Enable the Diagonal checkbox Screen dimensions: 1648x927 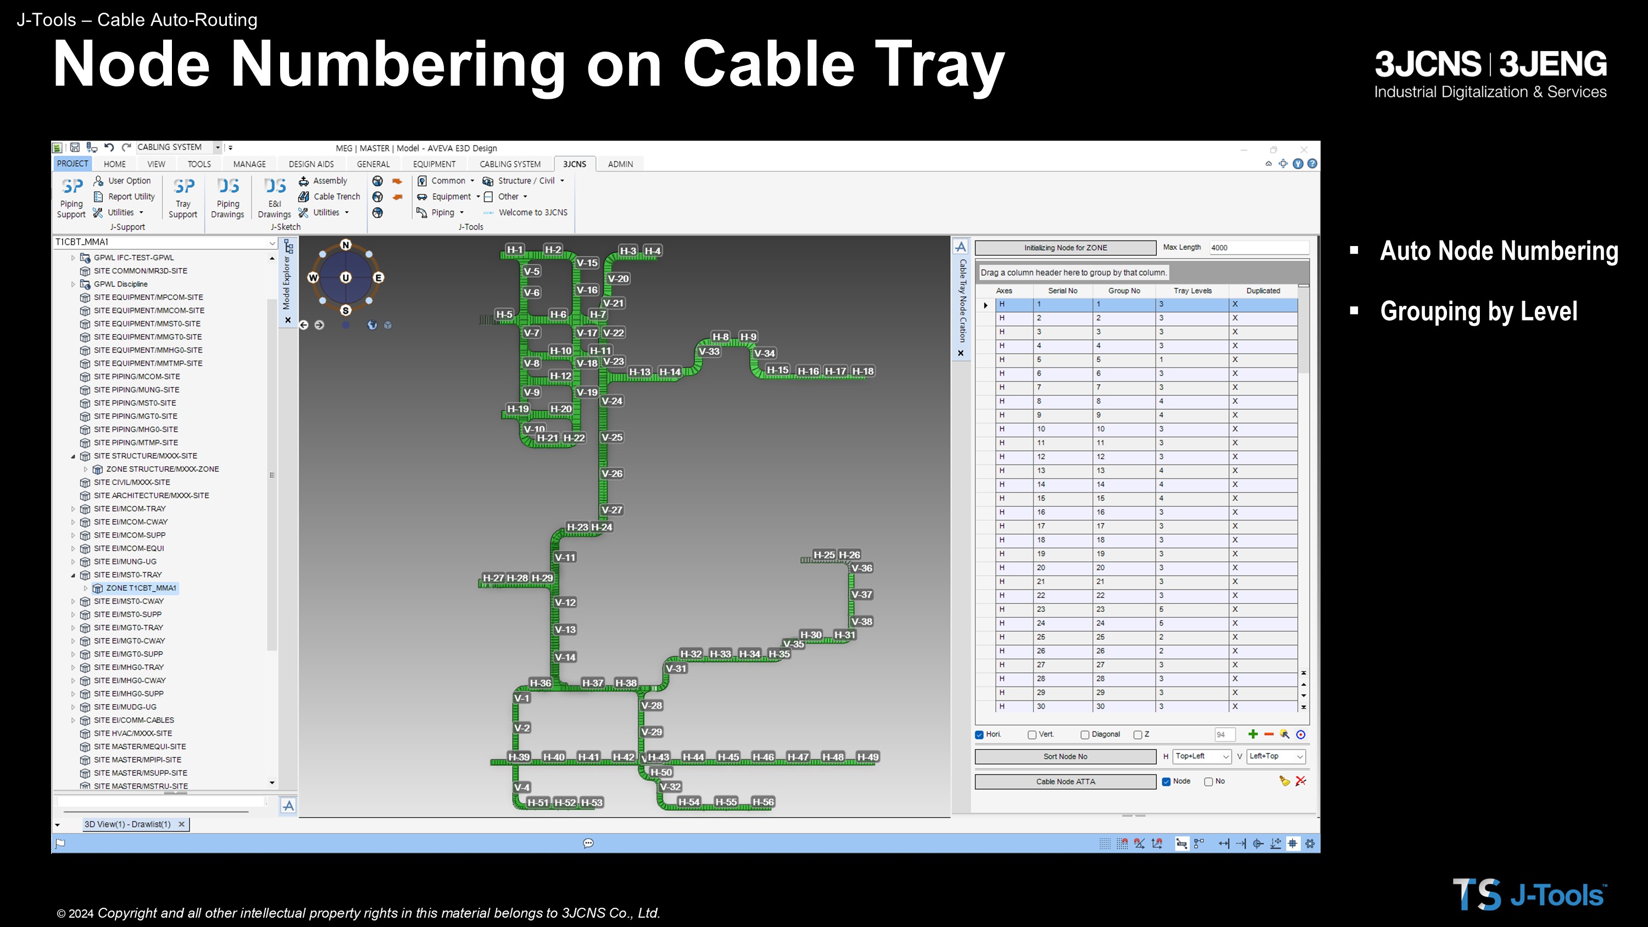(x=1085, y=734)
